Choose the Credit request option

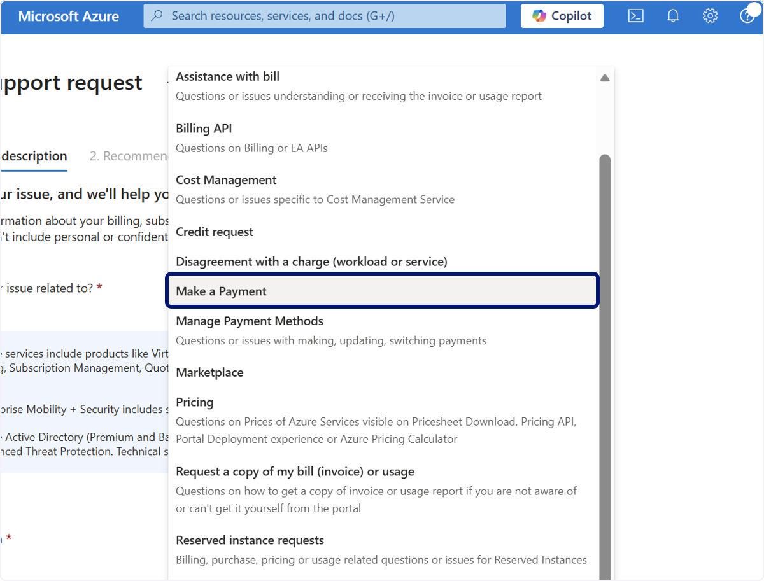[383, 232]
